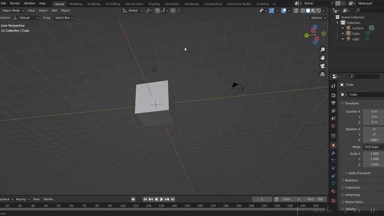Click the Camera object icon in outliner
Viewport: 384px width, 216px height.
(348, 28)
